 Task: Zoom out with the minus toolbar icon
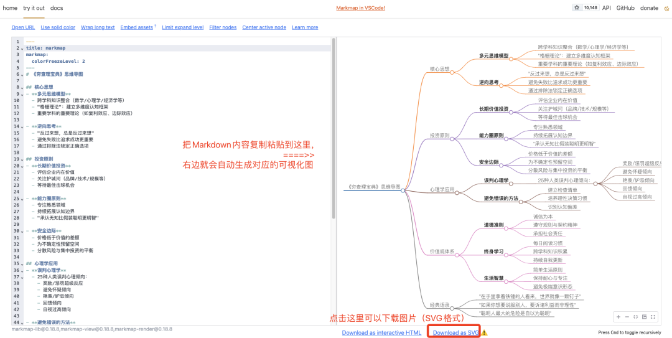(627, 317)
